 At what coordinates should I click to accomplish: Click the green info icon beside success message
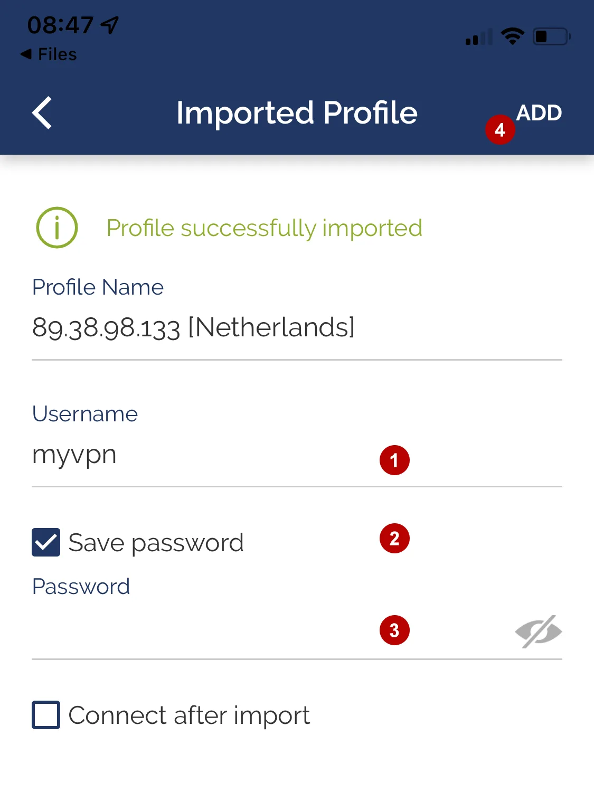(x=56, y=227)
